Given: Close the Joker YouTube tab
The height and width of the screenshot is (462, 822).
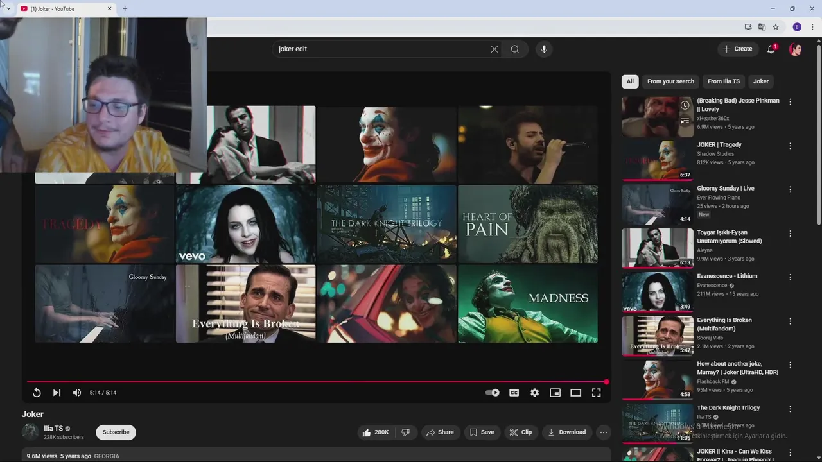Looking at the screenshot, I should click(x=109, y=8).
